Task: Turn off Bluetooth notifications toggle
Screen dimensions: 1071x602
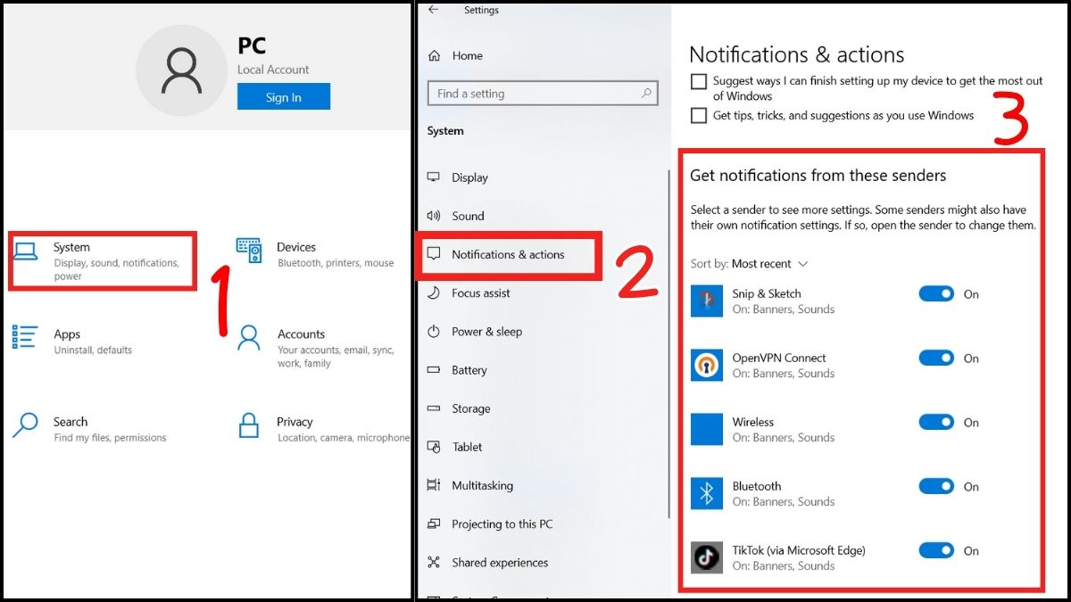Action: click(x=936, y=486)
